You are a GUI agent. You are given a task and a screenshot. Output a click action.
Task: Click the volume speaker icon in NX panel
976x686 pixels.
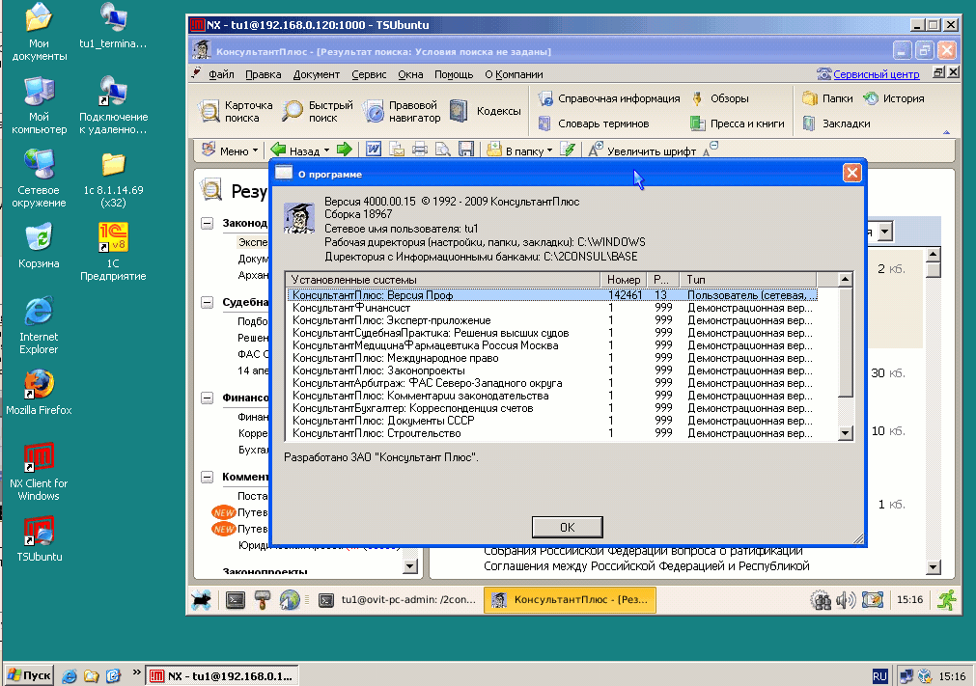(x=846, y=600)
